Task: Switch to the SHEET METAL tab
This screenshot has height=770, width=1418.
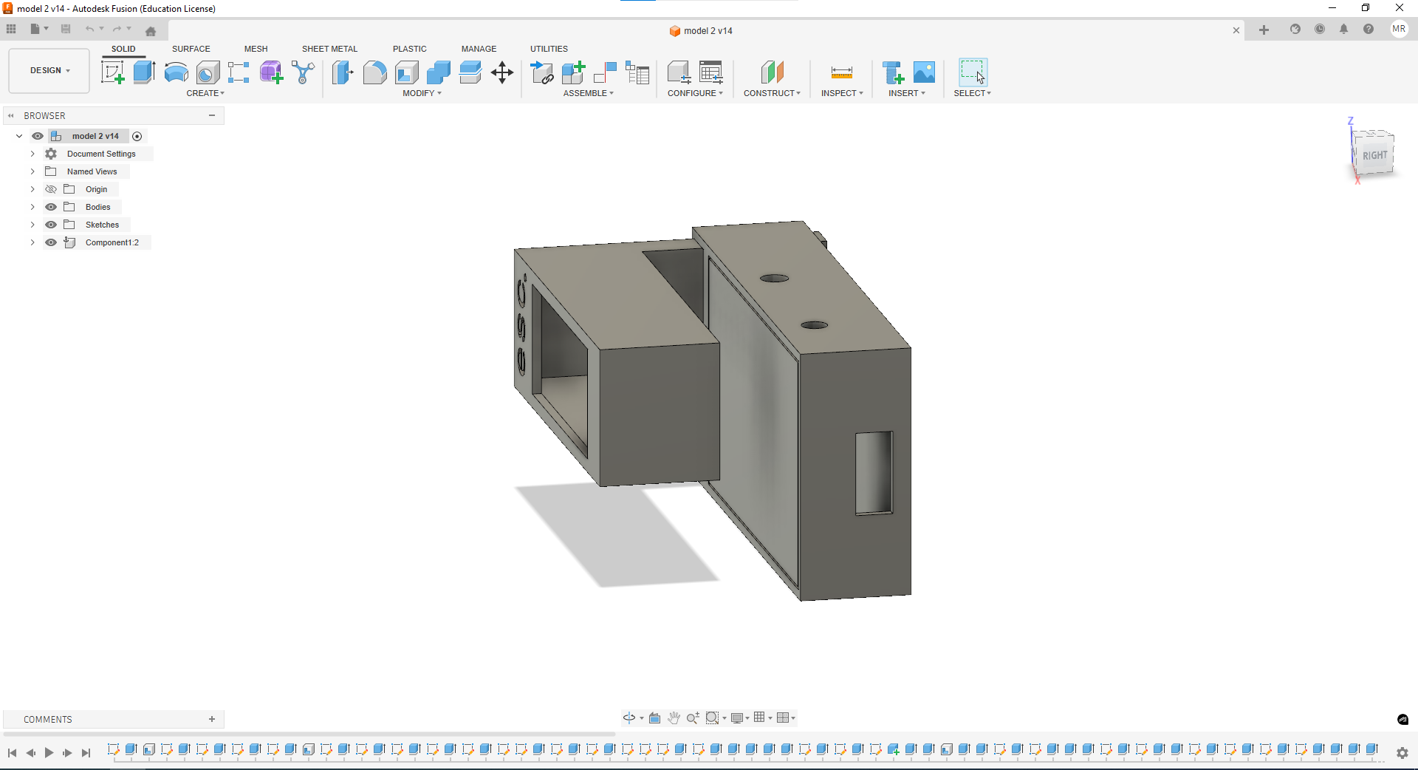Action: tap(329, 49)
